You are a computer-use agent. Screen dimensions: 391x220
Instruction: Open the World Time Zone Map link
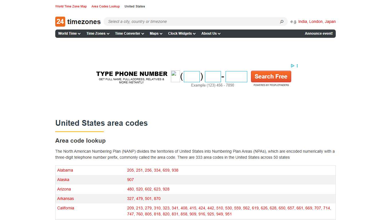(x=71, y=6)
